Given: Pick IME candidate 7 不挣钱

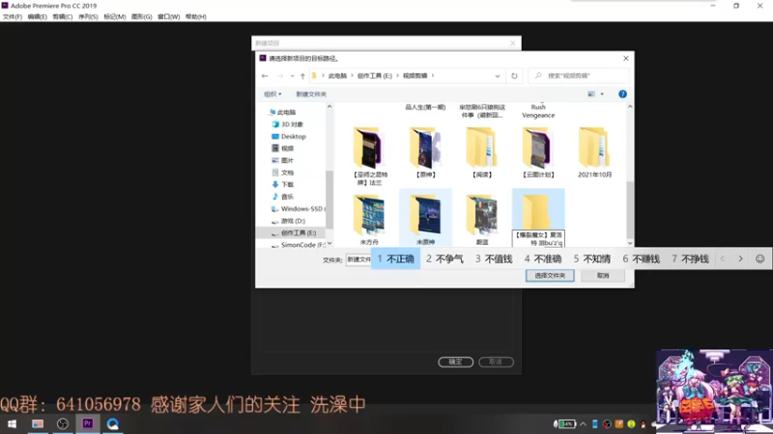Looking at the screenshot, I should click(x=690, y=258).
